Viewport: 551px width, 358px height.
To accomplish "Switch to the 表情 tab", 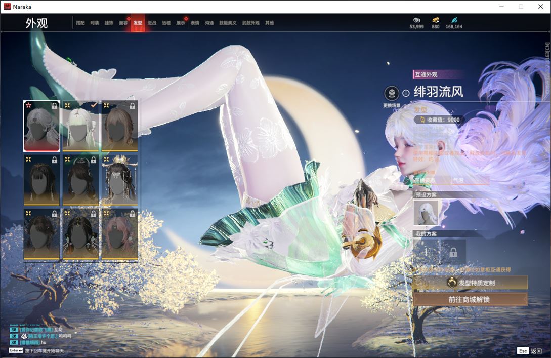I will (x=195, y=23).
